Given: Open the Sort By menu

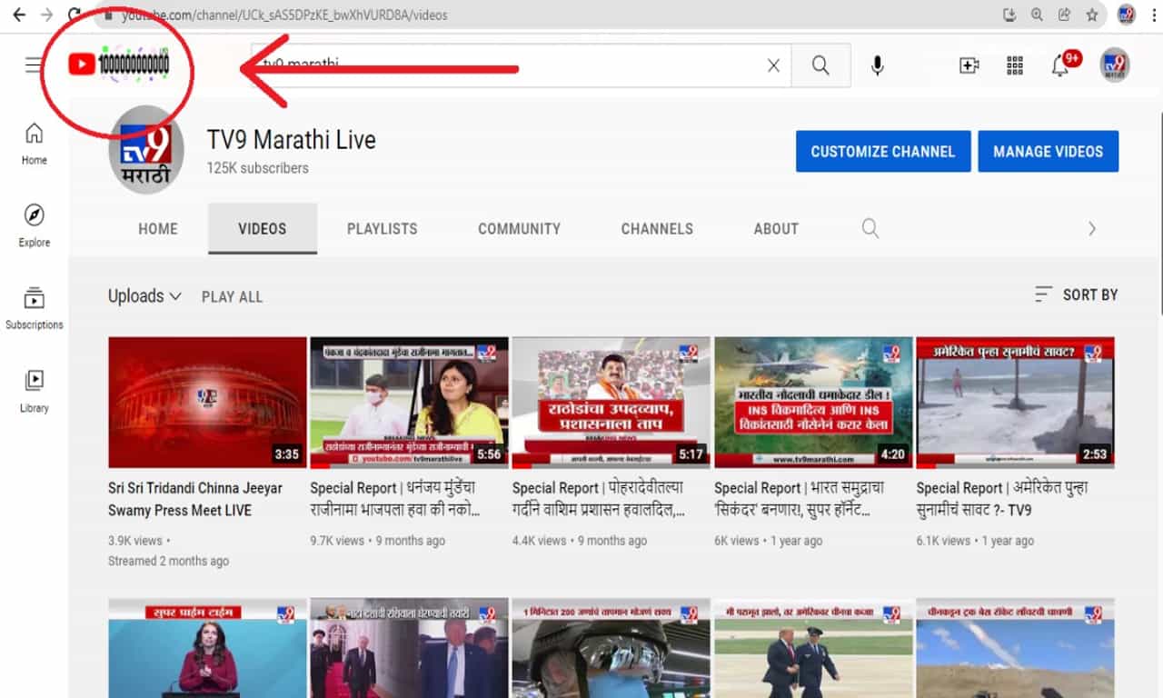Looking at the screenshot, I should tap(1077, 294).
